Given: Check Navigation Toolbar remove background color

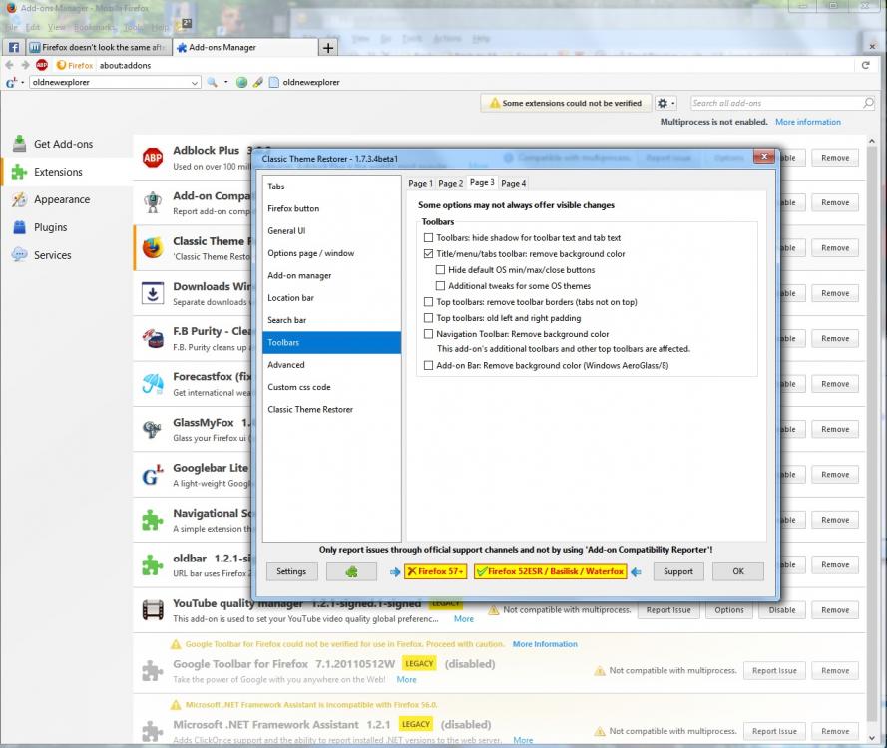Looking at the screenshot, I should coord(429,334).
